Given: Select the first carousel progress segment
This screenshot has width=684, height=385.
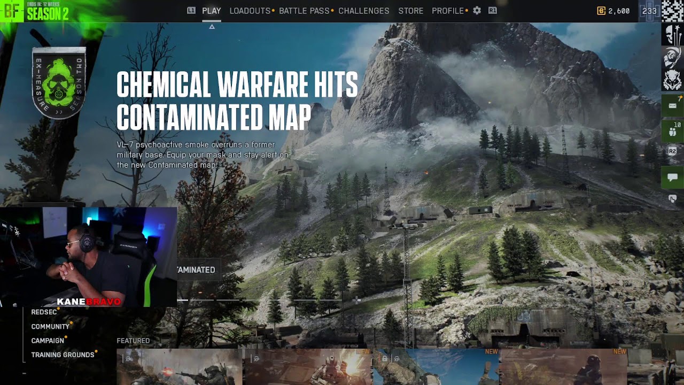Looking at the screenshot, I should [183, 300].
